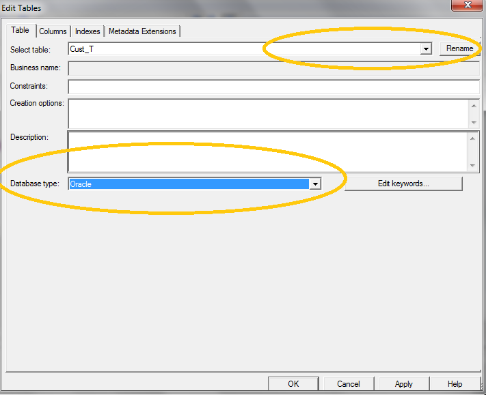Click the Apply button

(x=403, y=384)
